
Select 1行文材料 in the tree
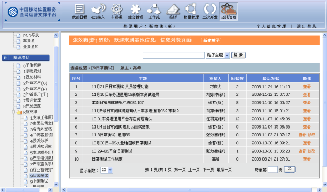tap(32, 77)
